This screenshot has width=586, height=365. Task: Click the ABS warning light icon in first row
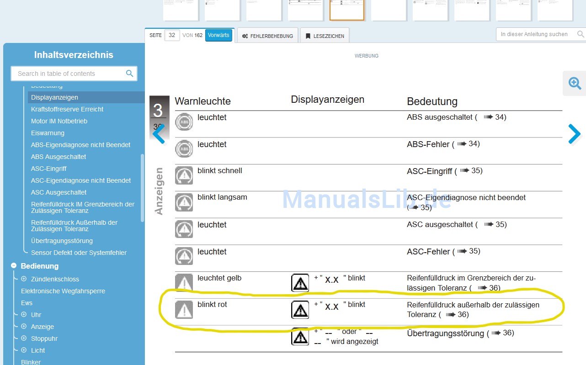pyautogui.click(x=184, y=122)
